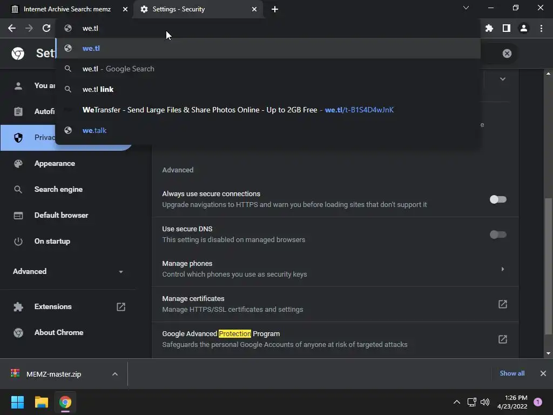Open the MEMZ-master.zip download
553x415 pixels.
(53, 374)
